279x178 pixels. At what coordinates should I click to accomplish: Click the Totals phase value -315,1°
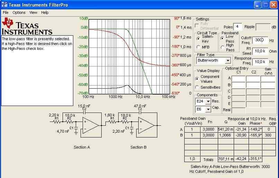point(255,159)
